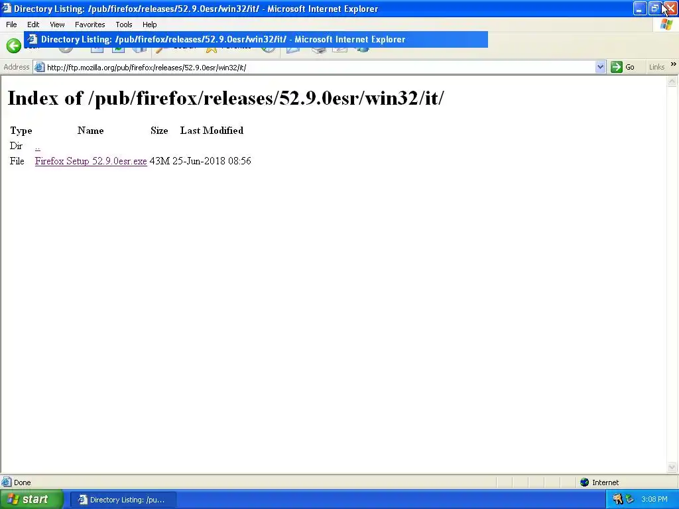Close the Internet Explorer window
Viewport: 679px width, 509px height.
(670, 8)
